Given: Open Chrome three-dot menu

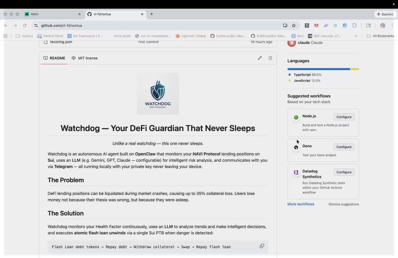Looking at the screenshot, I should pos(392,25).
